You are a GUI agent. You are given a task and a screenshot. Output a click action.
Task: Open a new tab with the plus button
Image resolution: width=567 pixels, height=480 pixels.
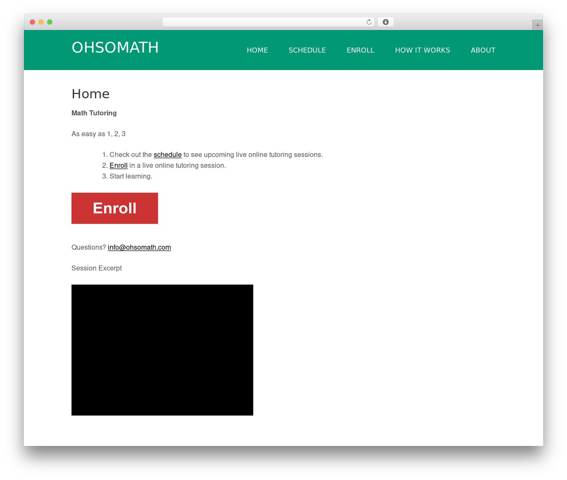(x=537, y=25)
